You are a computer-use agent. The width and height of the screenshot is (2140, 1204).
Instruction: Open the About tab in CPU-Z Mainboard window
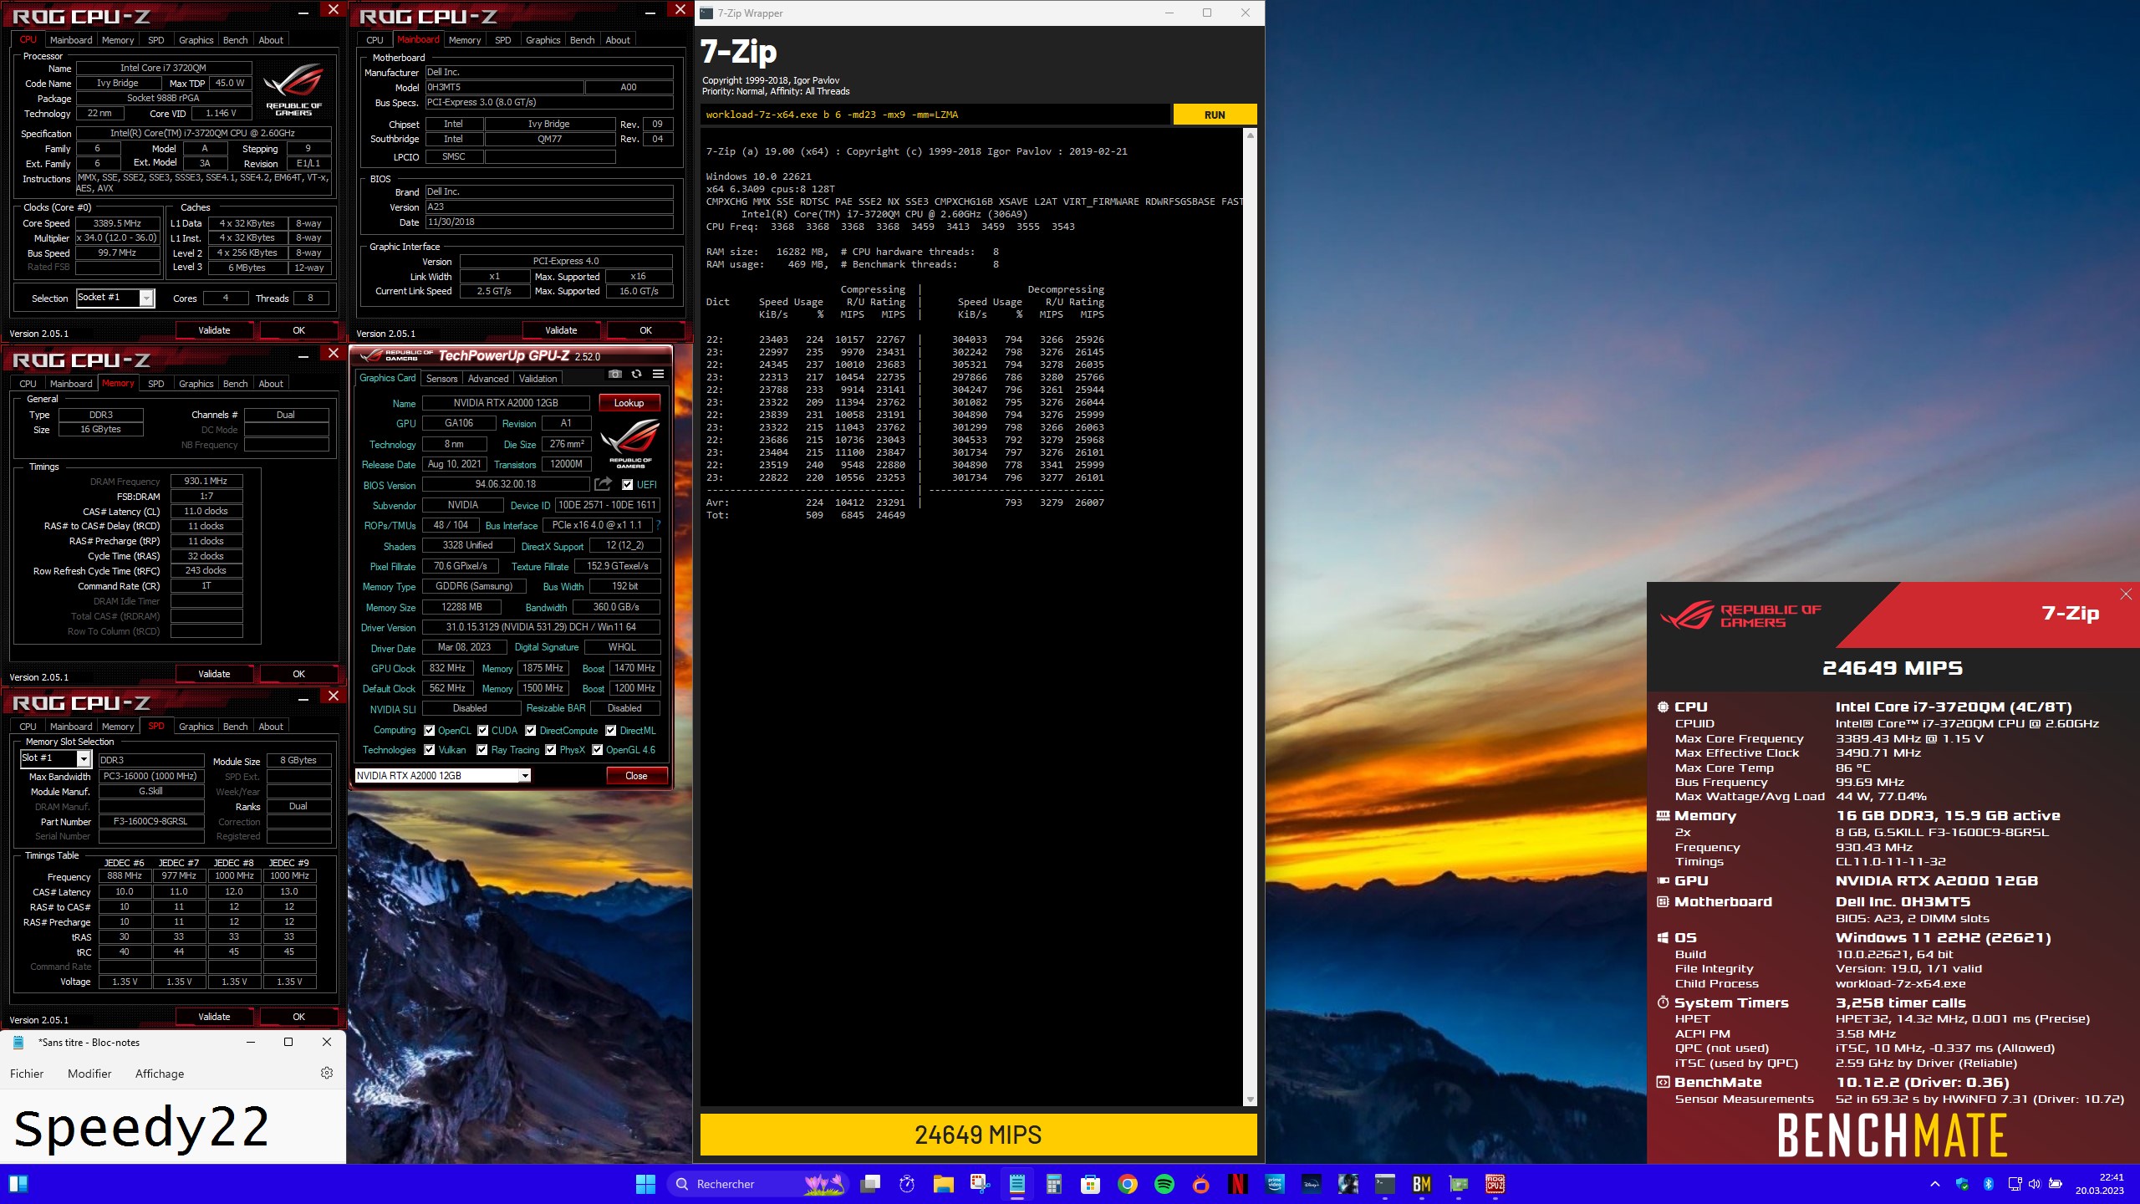pyautogui.click(x=618, y=40)
